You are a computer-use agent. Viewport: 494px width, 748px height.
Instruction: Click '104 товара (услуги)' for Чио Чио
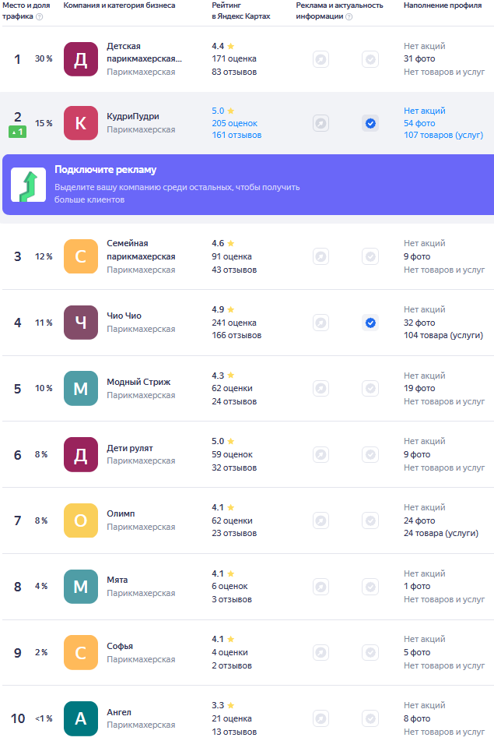pyautogui.click(x=443, y=335)
